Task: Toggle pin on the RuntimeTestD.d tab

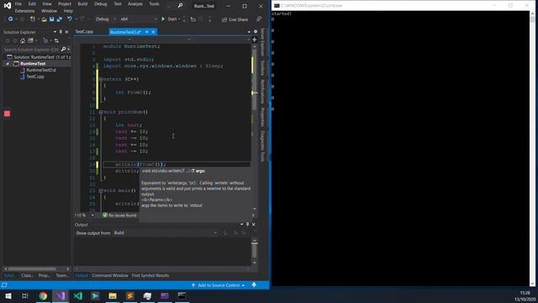Action: 147,32
